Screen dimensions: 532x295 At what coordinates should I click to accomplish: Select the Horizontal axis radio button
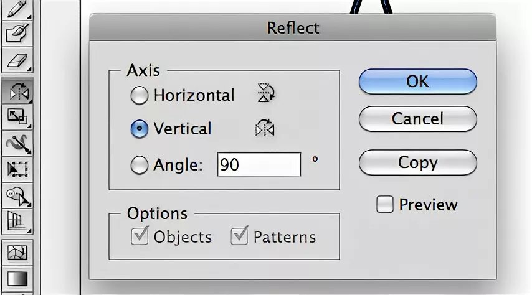pyautogui.click(x=139, y=96)
